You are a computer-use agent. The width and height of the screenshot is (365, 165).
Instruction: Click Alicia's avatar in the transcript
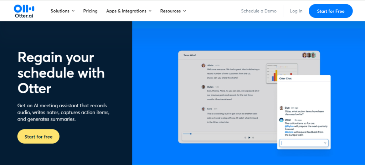(203, 66)
